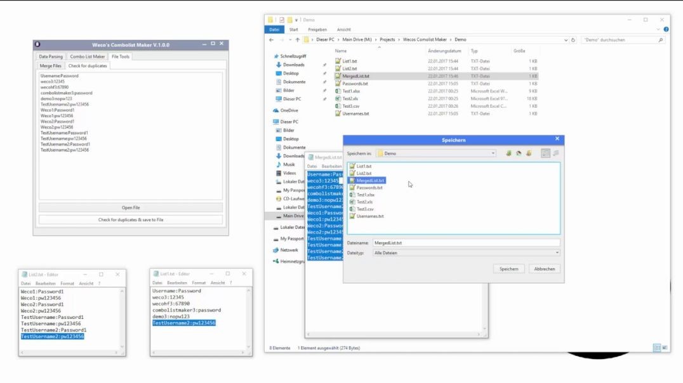Select List1.txt in the save dialog list
The image size is (683, 383).
(361, 166)
